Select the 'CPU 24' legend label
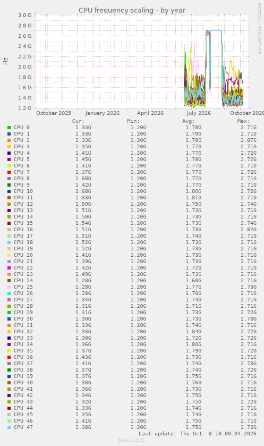264x446 pixels. [x=23, y=281]
